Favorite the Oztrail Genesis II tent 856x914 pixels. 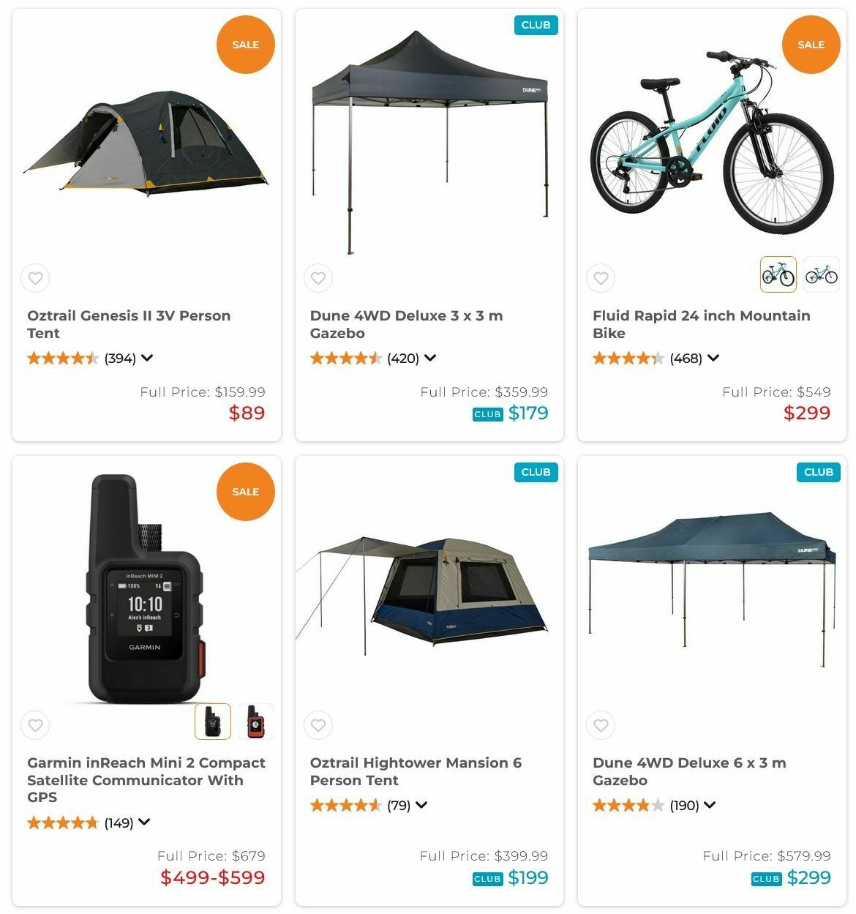pyautogui.click(x=35, y=278)
